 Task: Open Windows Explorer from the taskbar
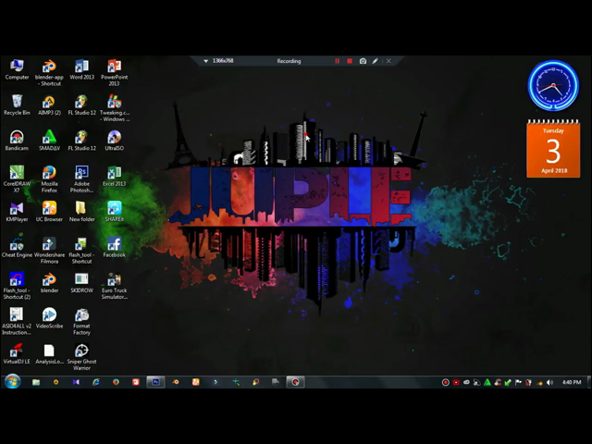click(x=36, y=382)
